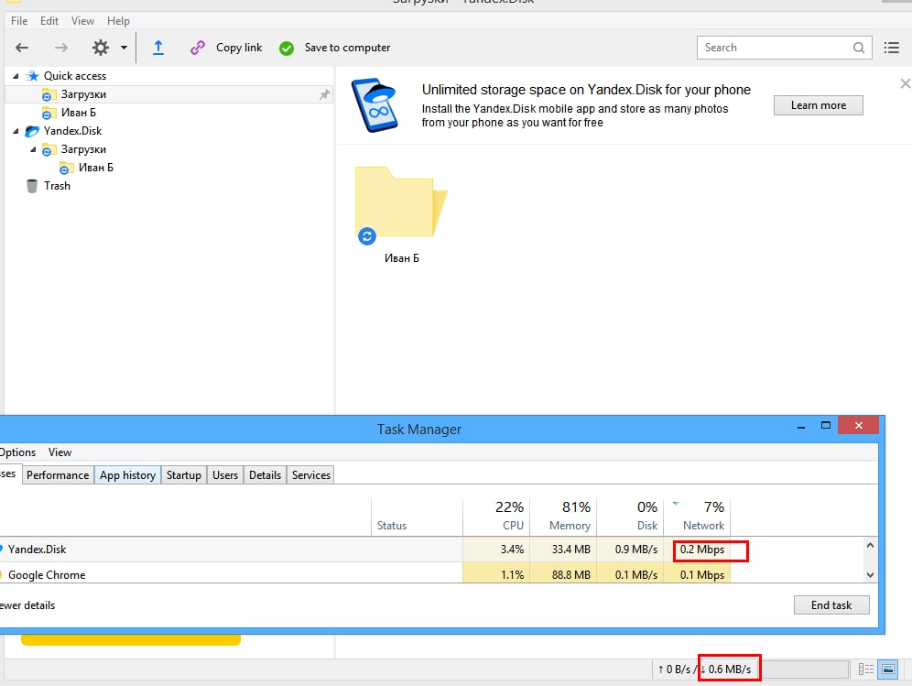The image size is (912, 686).
Task: Sort by the Memory column header
Action: click(x=564, y=516)
